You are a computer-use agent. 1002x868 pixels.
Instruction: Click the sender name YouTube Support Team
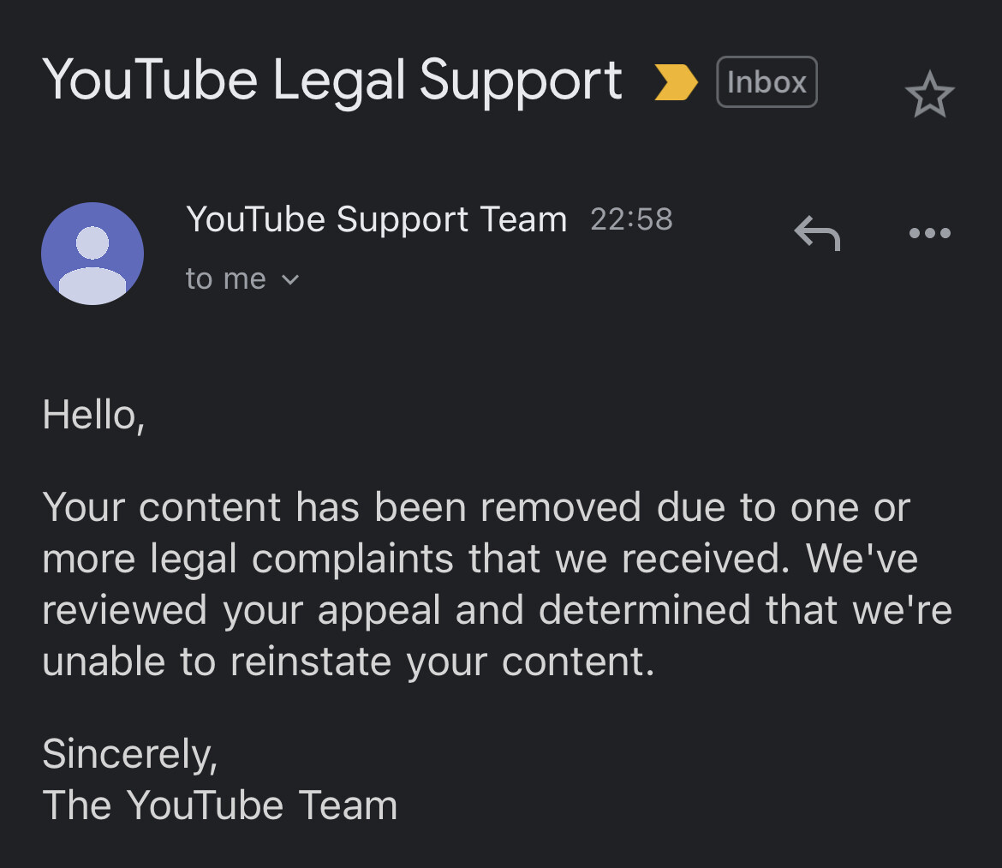coord(377,219)
